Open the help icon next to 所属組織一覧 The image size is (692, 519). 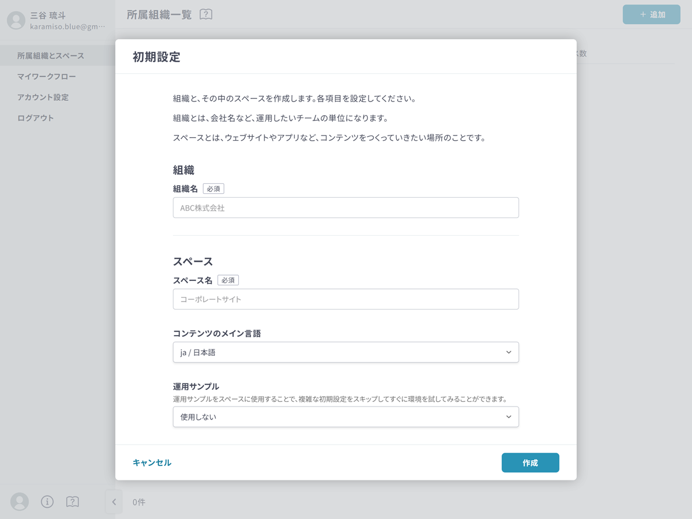pyautogui.click(x=206, y=14)
